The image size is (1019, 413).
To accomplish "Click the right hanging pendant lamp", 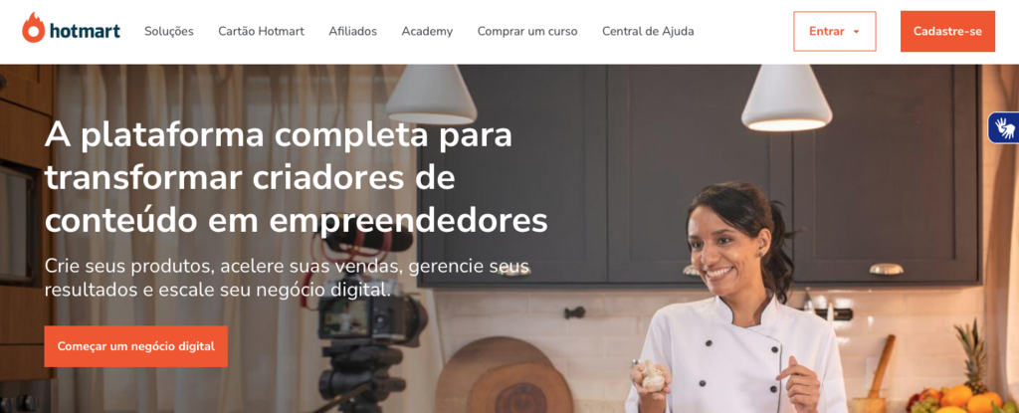I will click(786, 98).
